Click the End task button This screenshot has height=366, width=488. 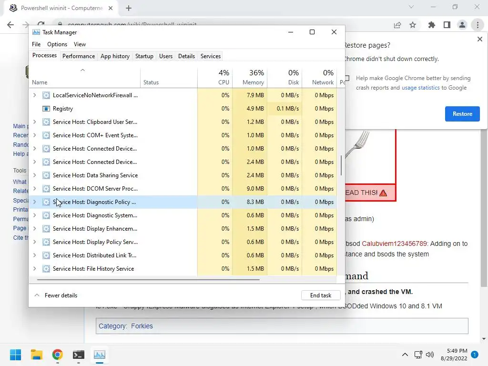pyautogui.click(x=321, y=295)
